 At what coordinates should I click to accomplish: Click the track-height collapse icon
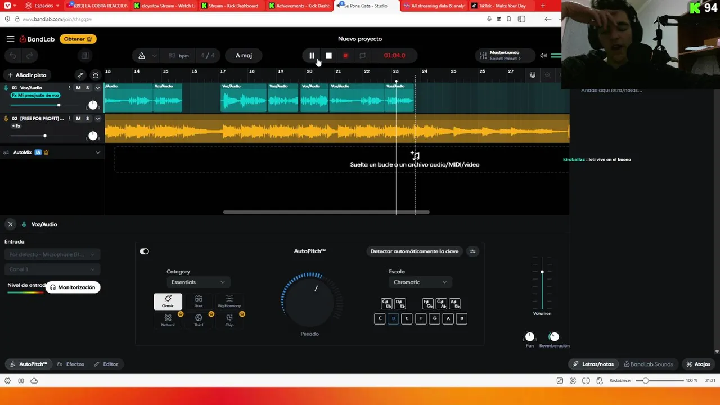click(96, 75)
